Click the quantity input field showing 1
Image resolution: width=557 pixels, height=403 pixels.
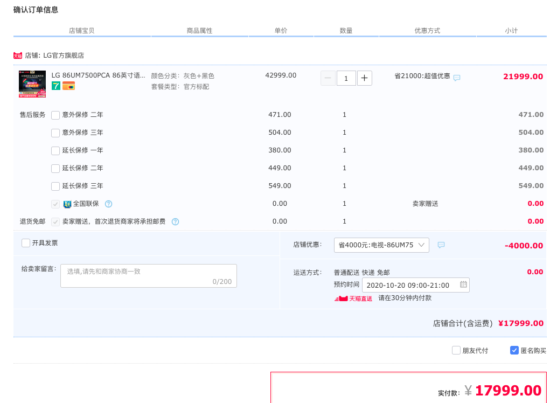(346, 78)
